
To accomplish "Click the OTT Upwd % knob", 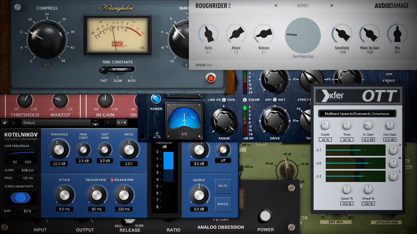I will pyautogui.click(x=347, y=190).
